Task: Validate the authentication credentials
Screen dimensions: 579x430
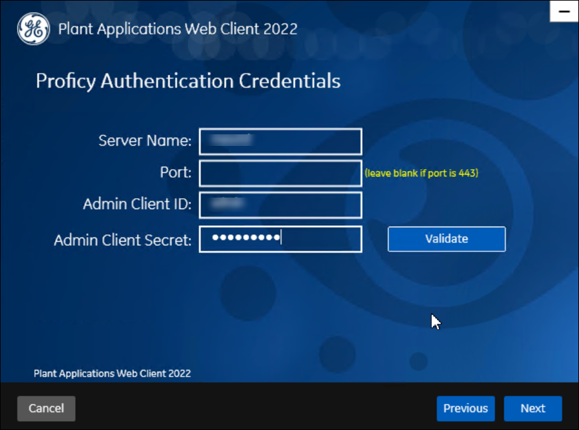Action: 446,239
